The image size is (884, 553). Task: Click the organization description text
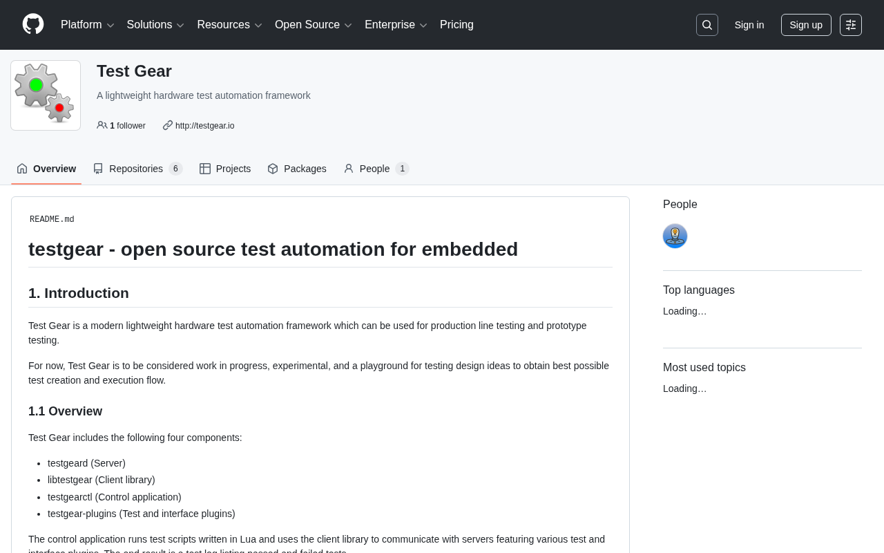(x=204, y=95)
